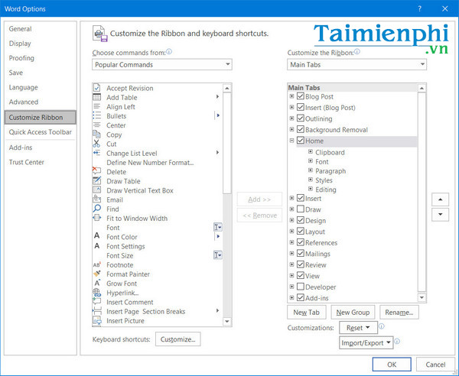Select the Font Color A icon
459x376 pixels.
[97, 236]
